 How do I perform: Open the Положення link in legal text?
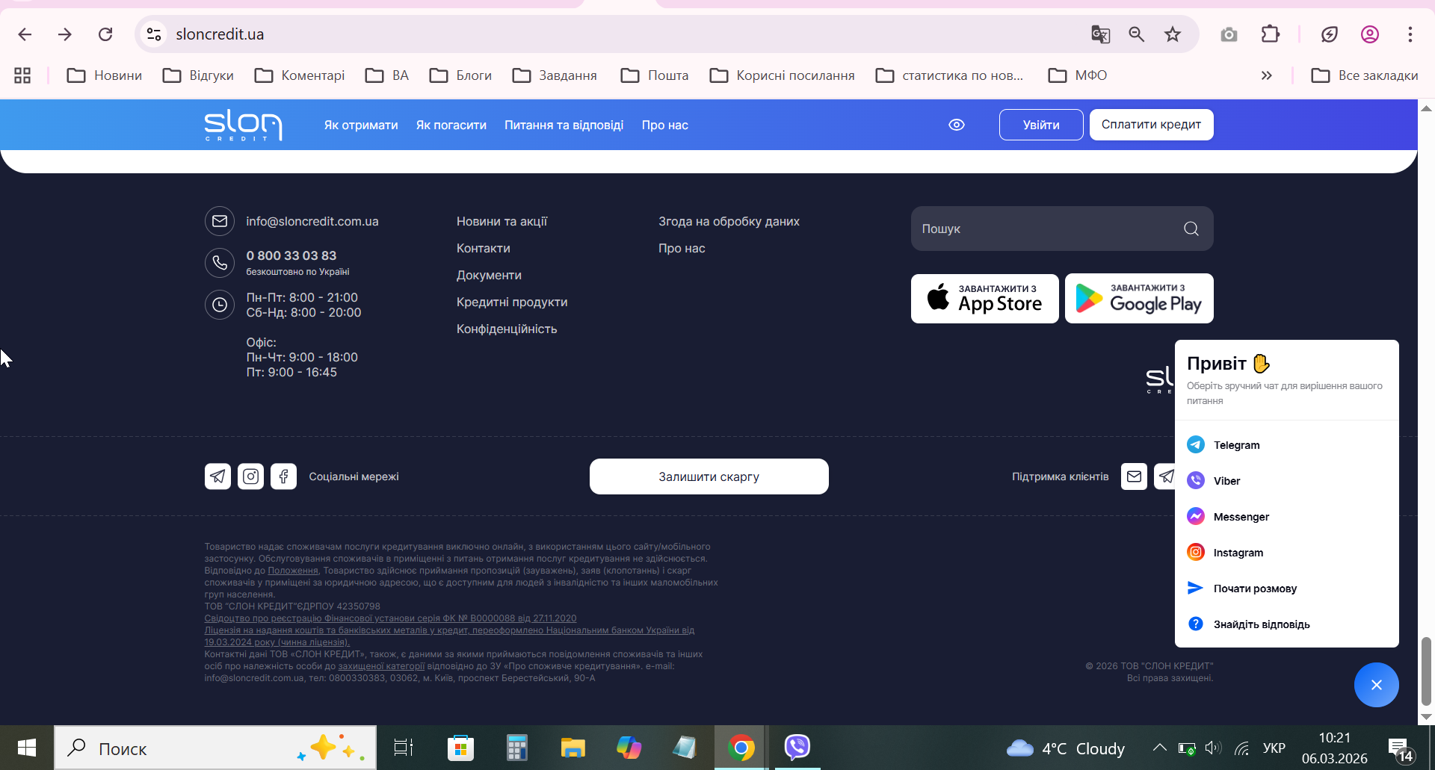tap(293, 571)
